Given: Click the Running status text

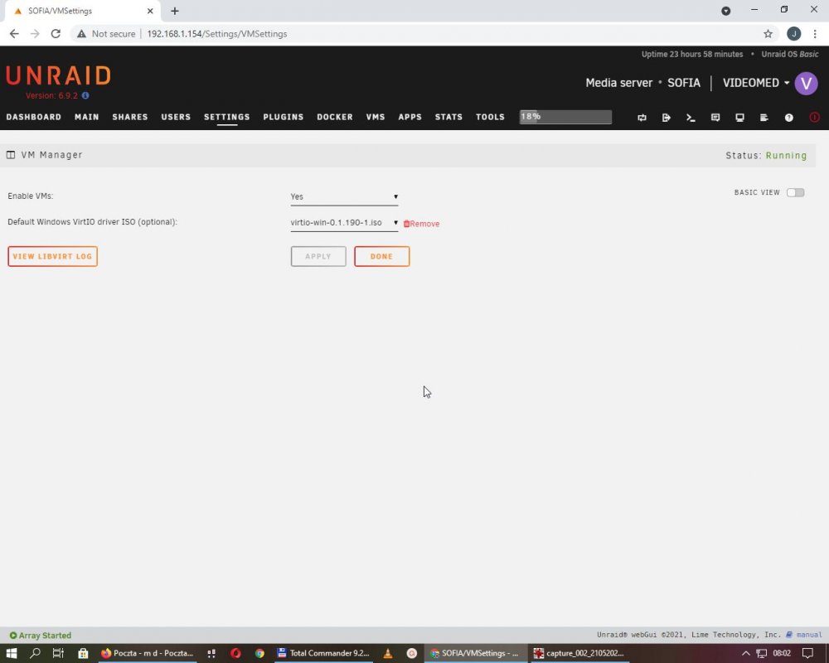Looking at the screenshot, I should (x=786, y=156).
